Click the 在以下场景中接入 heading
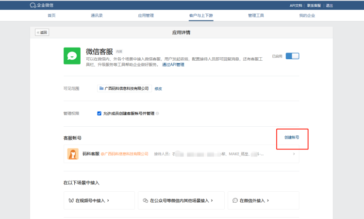 (x=82, y=183)
